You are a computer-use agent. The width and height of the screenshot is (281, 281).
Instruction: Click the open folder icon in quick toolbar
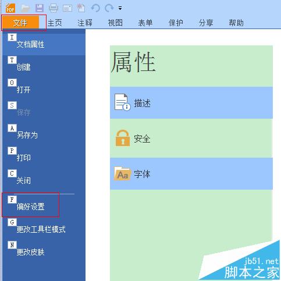click(x=25, y=8)
